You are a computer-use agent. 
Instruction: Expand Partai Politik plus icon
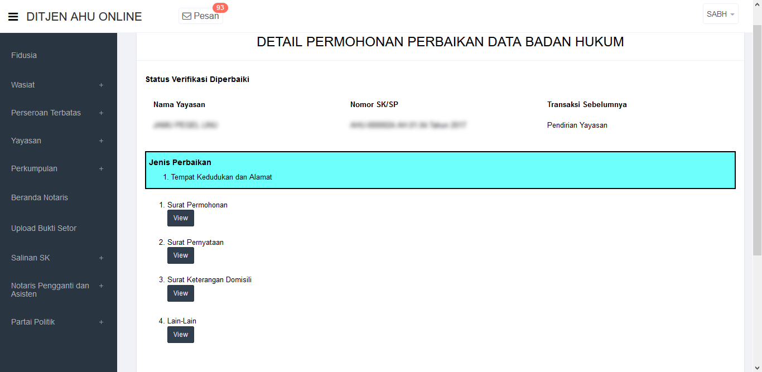click(101, 322)
